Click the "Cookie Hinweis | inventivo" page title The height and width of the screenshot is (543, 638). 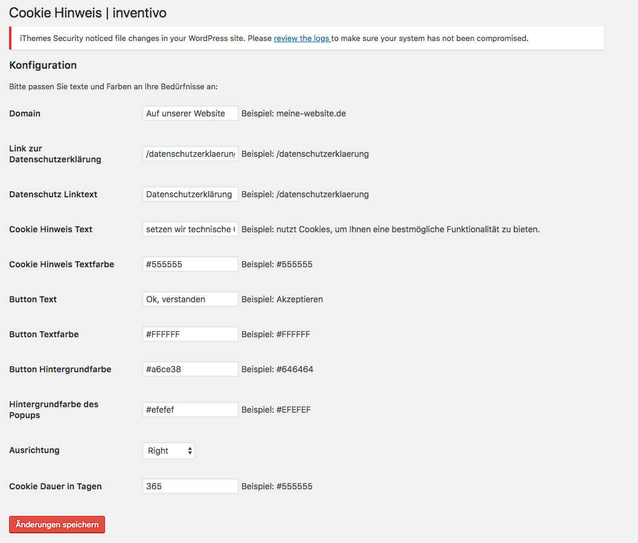pos(88,13)
